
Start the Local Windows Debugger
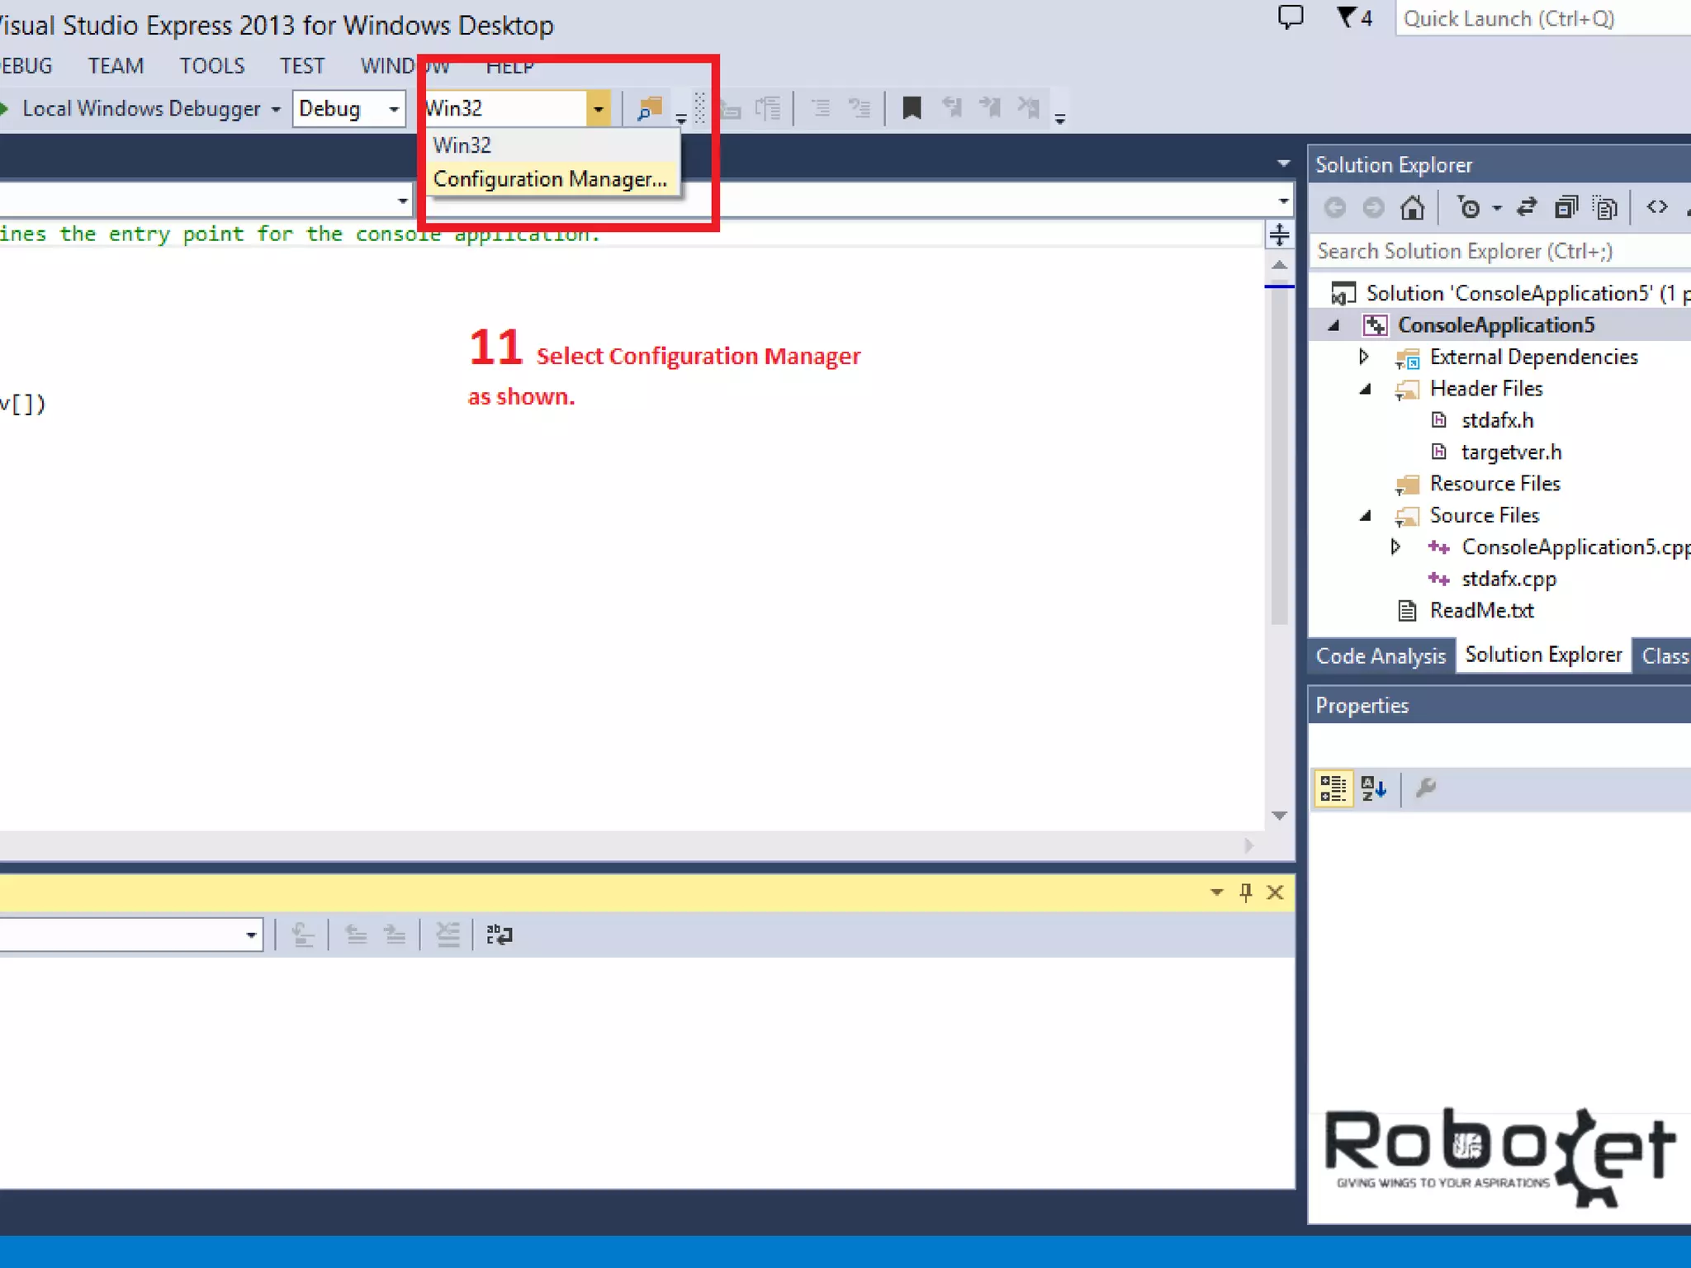140,109
